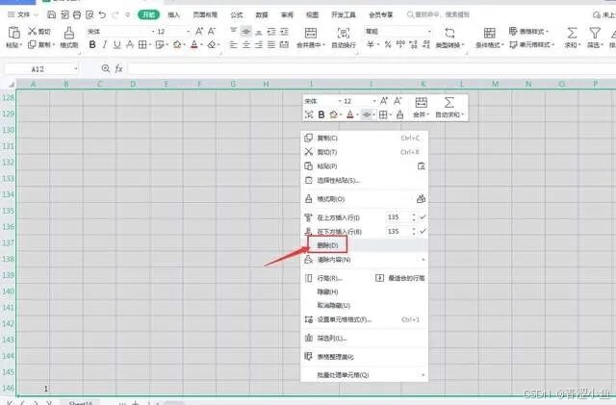Toggle Underline in the ribbon

point(116,45)
